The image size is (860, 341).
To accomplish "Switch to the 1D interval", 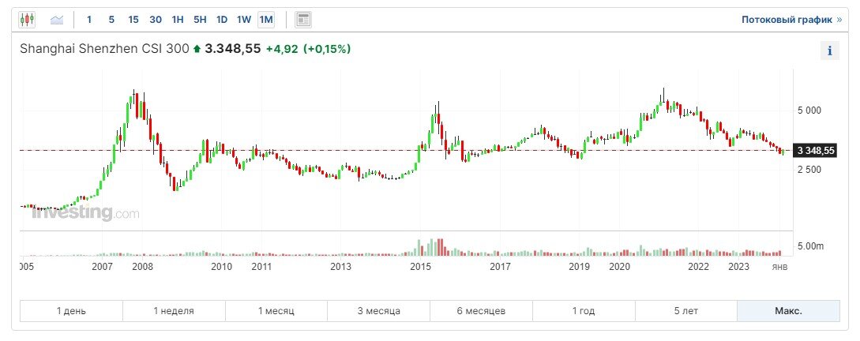I will pos(222,20).
